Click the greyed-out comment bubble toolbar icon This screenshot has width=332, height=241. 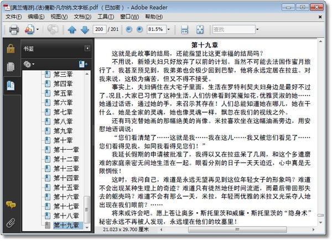click(x=53, y=29)
